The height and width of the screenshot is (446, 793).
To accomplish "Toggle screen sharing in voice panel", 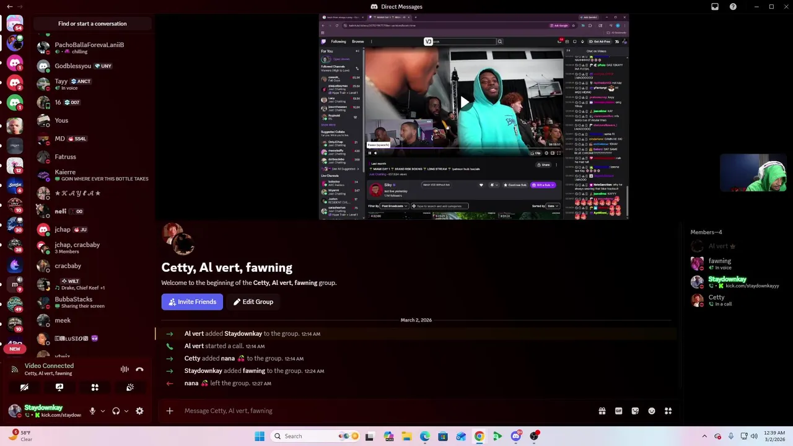I will click(x=59, y=387).
